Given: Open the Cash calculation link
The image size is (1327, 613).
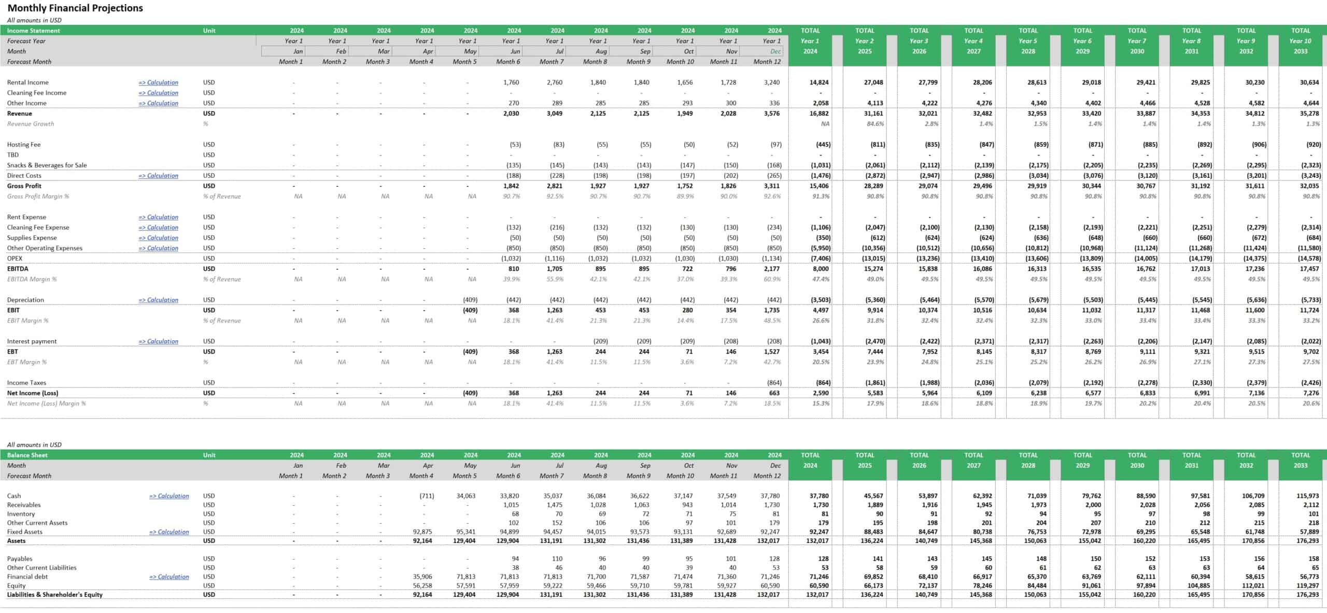Looking at the screenshot, I should (169, 496).
